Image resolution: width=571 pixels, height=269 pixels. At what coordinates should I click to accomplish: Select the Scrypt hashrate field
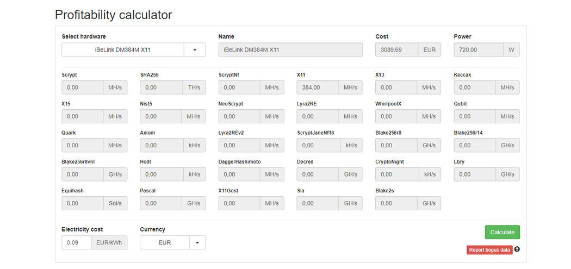[83, 87]
